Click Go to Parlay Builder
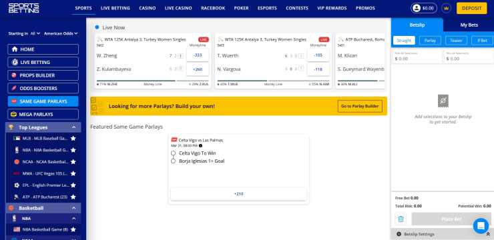 [x=360, y=106]
